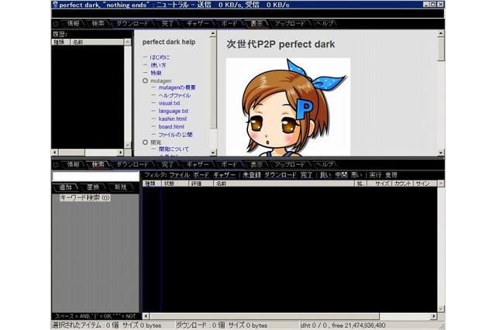496x330 pixels.
Task: Sort results by the サイズ column header
Action: click(379, 184)
